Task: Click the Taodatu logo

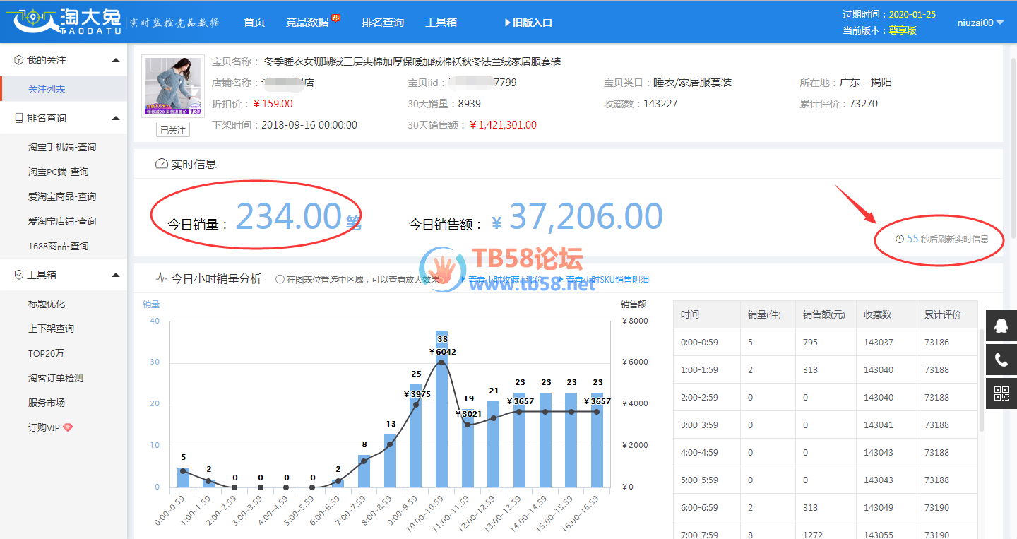Action: pos(64,22)
